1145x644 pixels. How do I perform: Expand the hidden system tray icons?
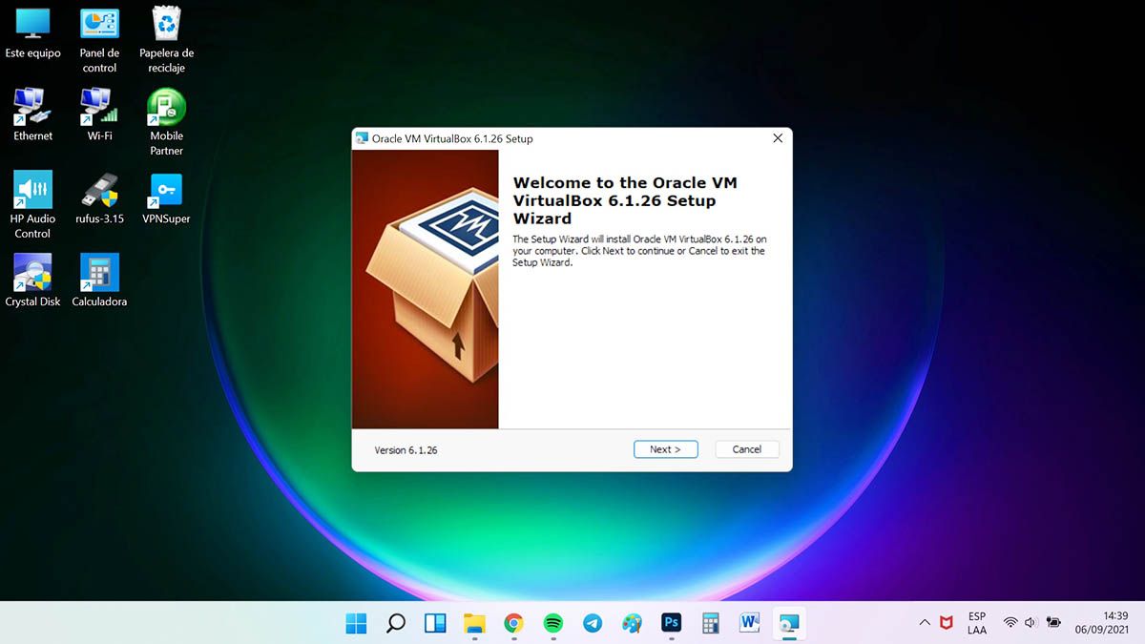coord(924,623)
